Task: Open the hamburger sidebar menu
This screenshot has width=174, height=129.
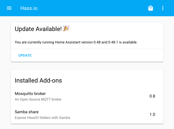Action: 9,8
